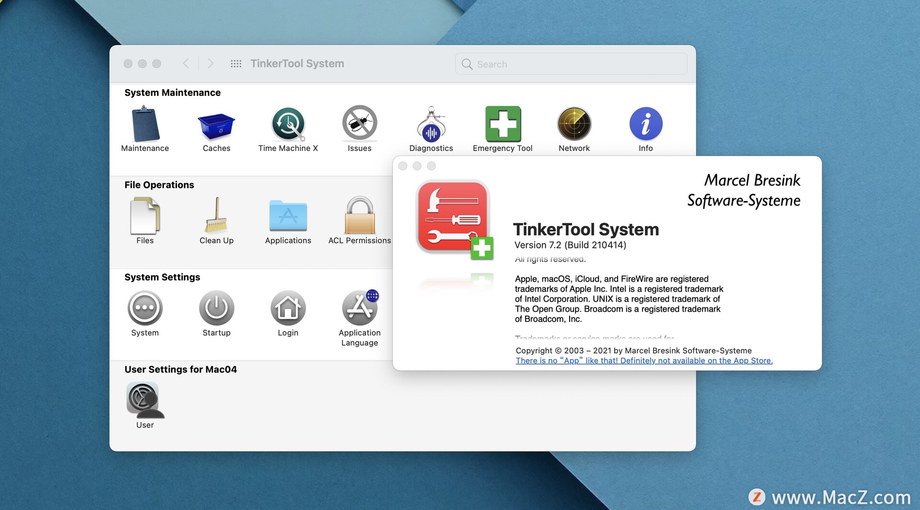Open the Emergency Tool pane
920x510 pixels.
point(503,128)
